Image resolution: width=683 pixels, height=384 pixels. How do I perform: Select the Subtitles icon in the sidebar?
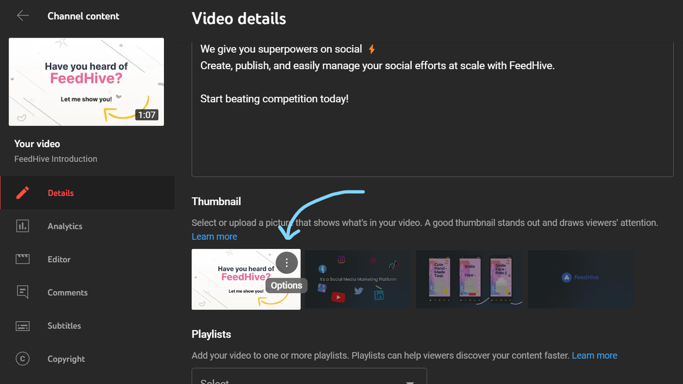click(x=23, y=325)
